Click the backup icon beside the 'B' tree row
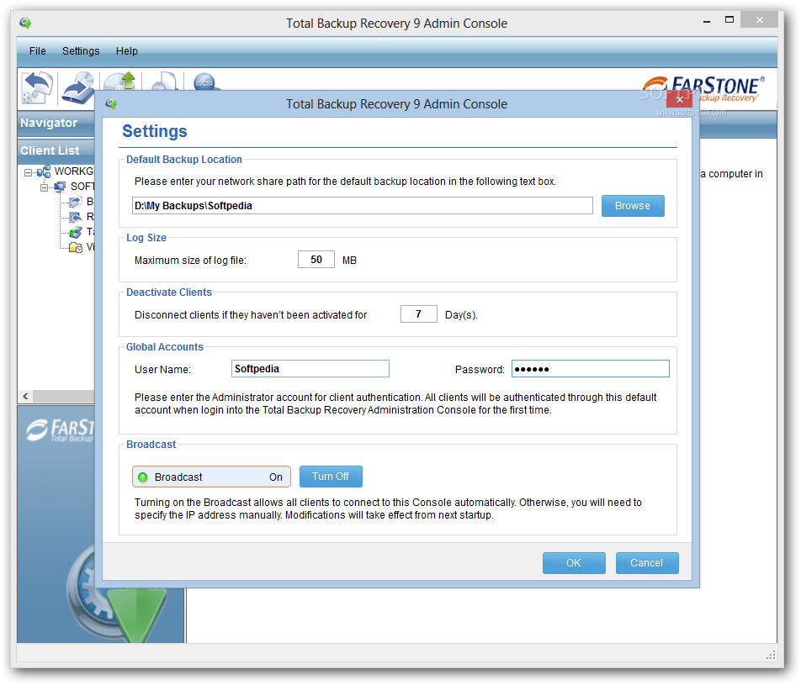 coord(76,202)
